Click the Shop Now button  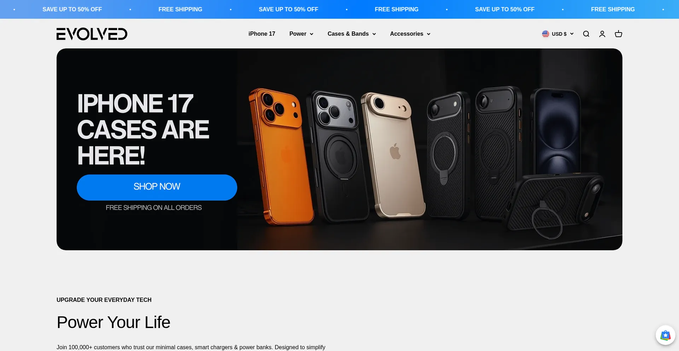[x=157, y=187]
